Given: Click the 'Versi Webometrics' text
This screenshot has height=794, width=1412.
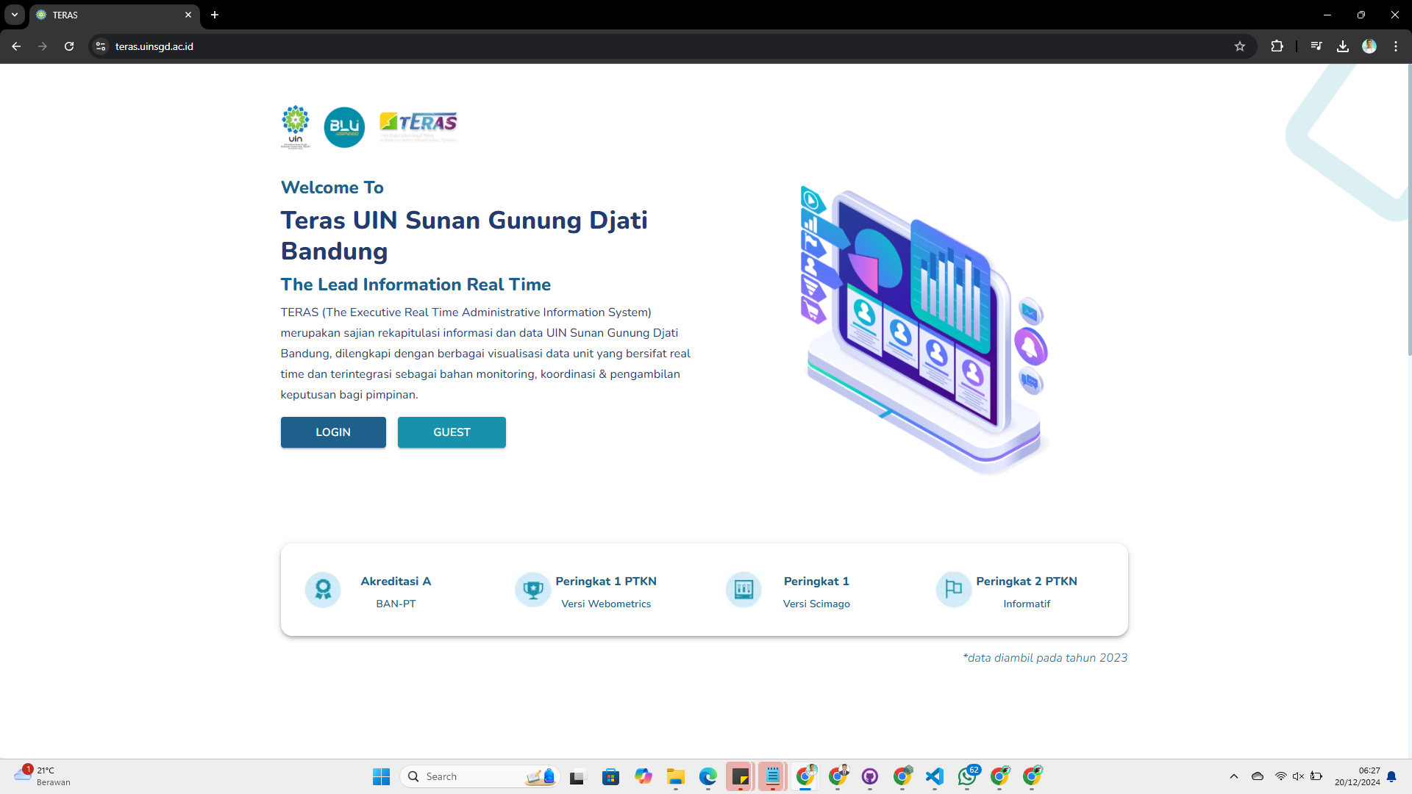Looking at the screenshot, I should tap(606, 604).
